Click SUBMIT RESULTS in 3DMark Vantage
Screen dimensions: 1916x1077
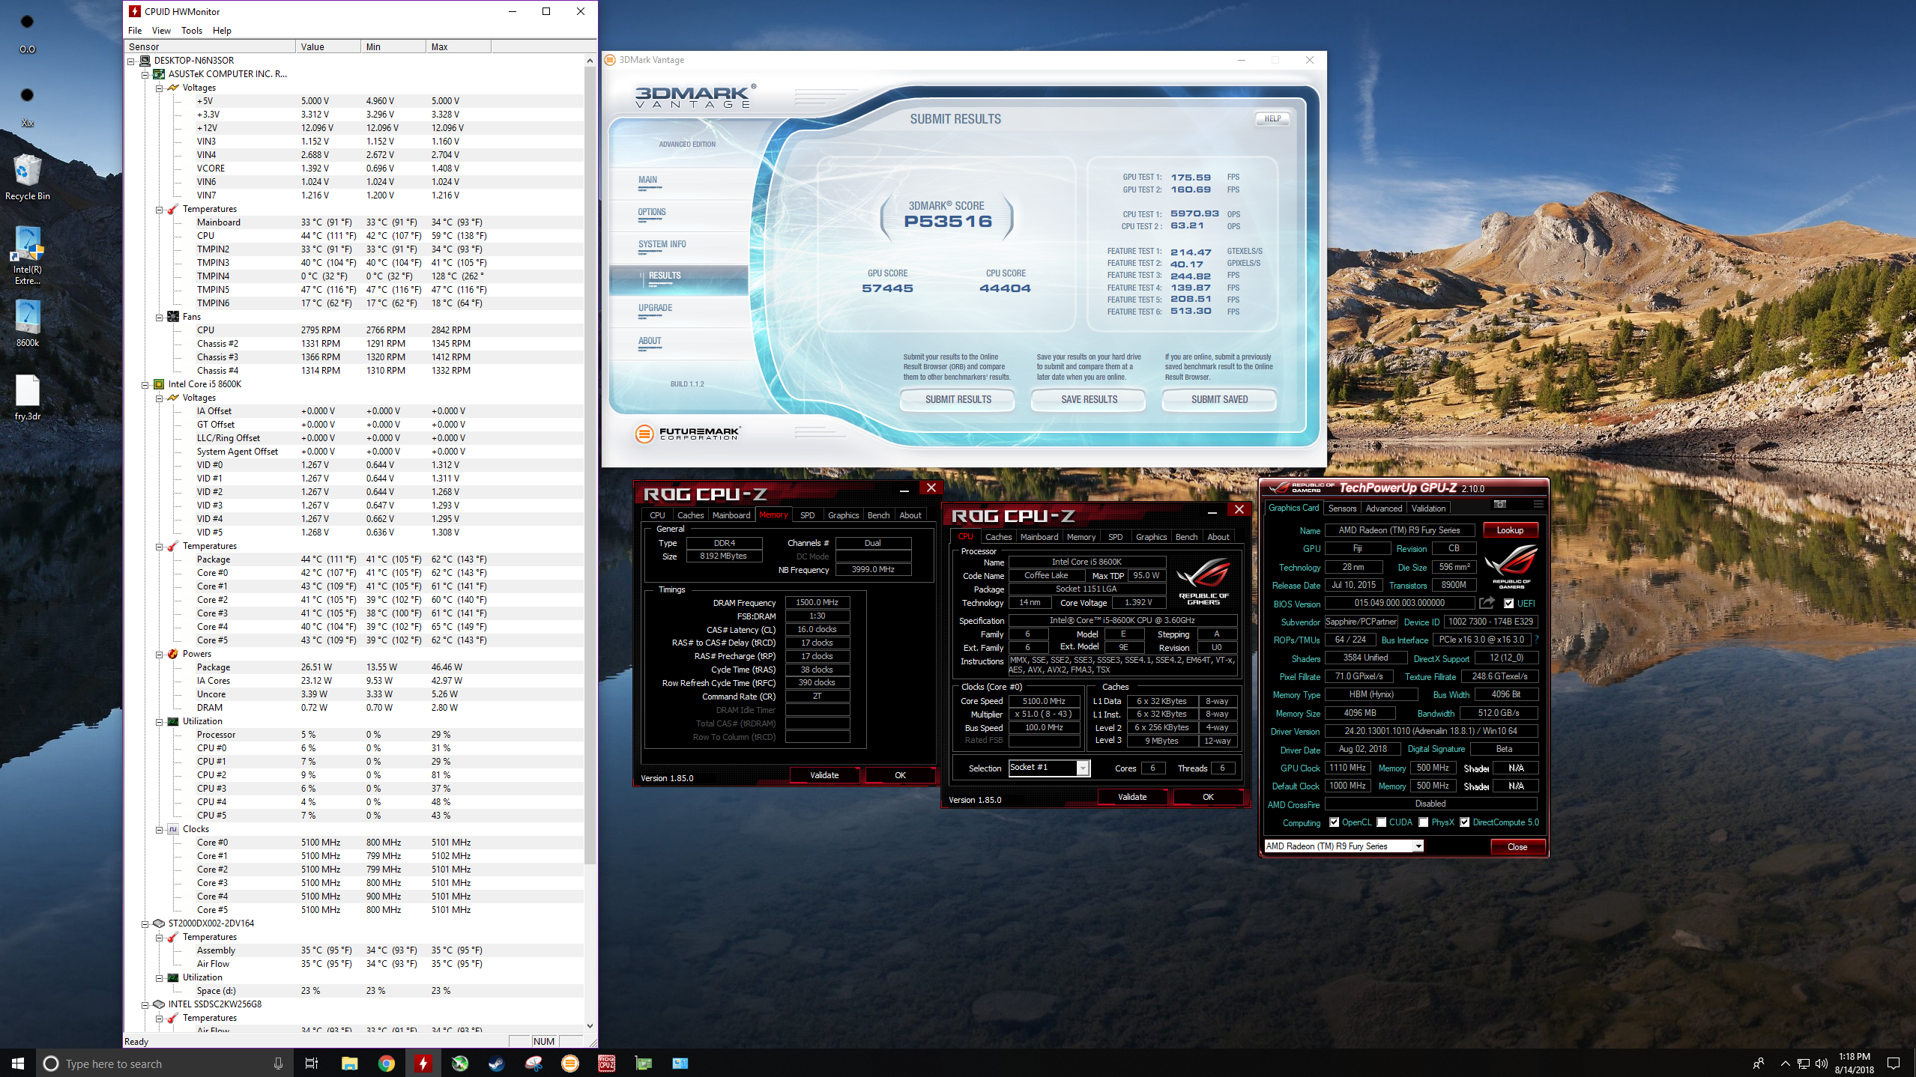958,399
